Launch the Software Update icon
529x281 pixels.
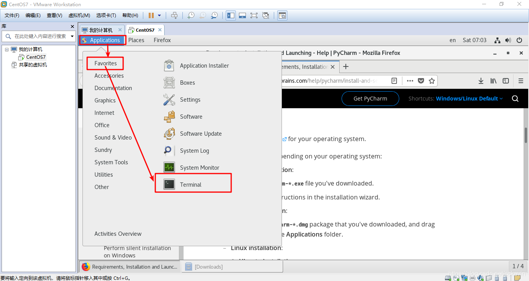(x=169, y=134)
